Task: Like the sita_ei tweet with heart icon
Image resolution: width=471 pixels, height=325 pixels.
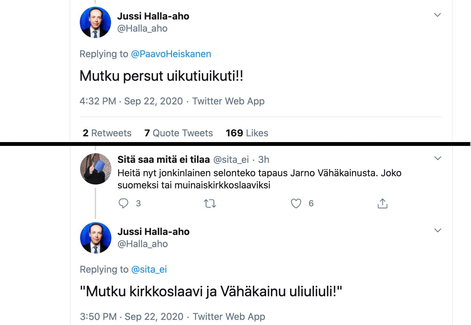Action: coord(296,203)
